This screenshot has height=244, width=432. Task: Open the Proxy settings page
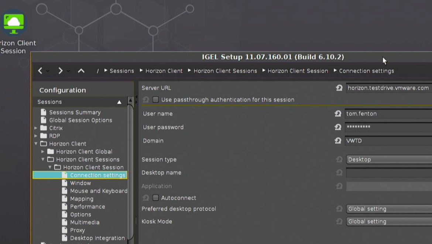78,230
